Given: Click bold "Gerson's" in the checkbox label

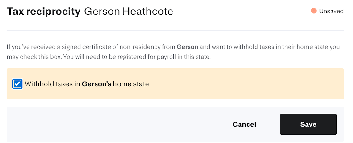Looking at the screenshot, I should click(97, 84).
